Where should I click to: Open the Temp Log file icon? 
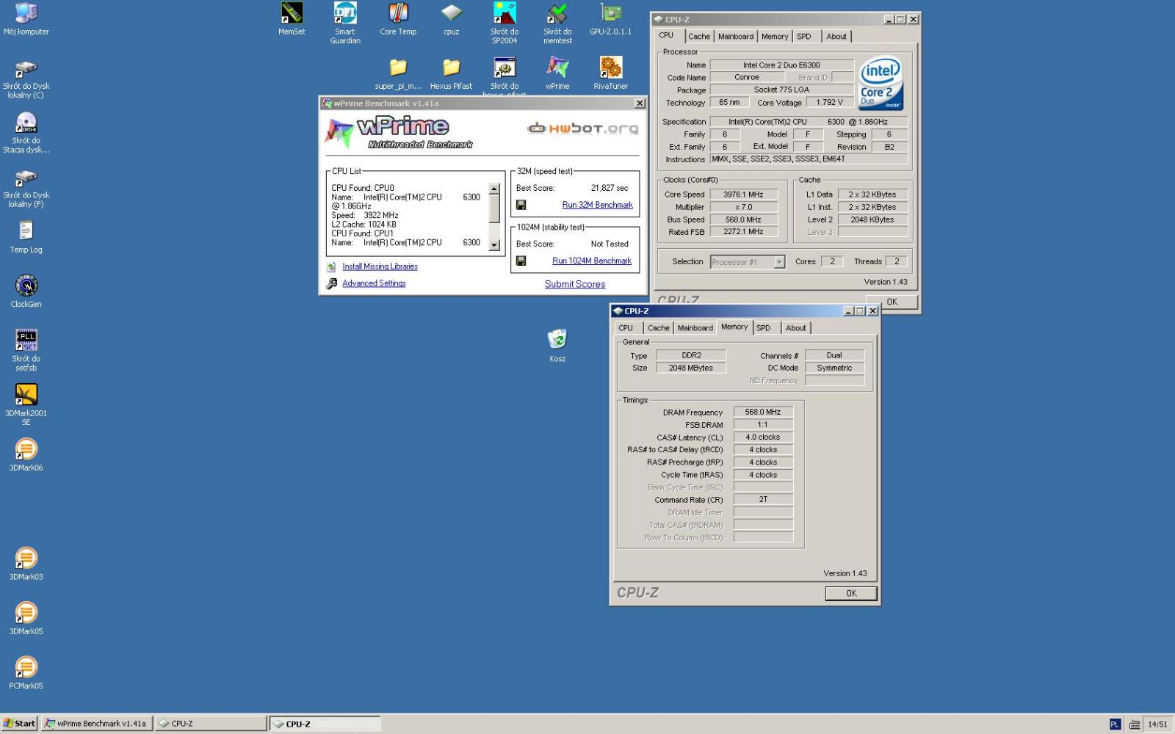pos(26,236)
